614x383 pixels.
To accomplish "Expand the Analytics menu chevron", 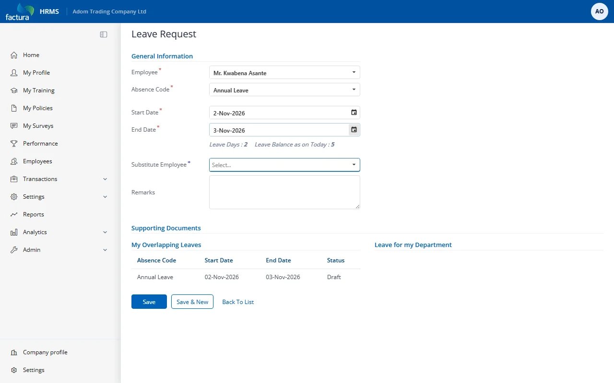I will pos(105,232).
